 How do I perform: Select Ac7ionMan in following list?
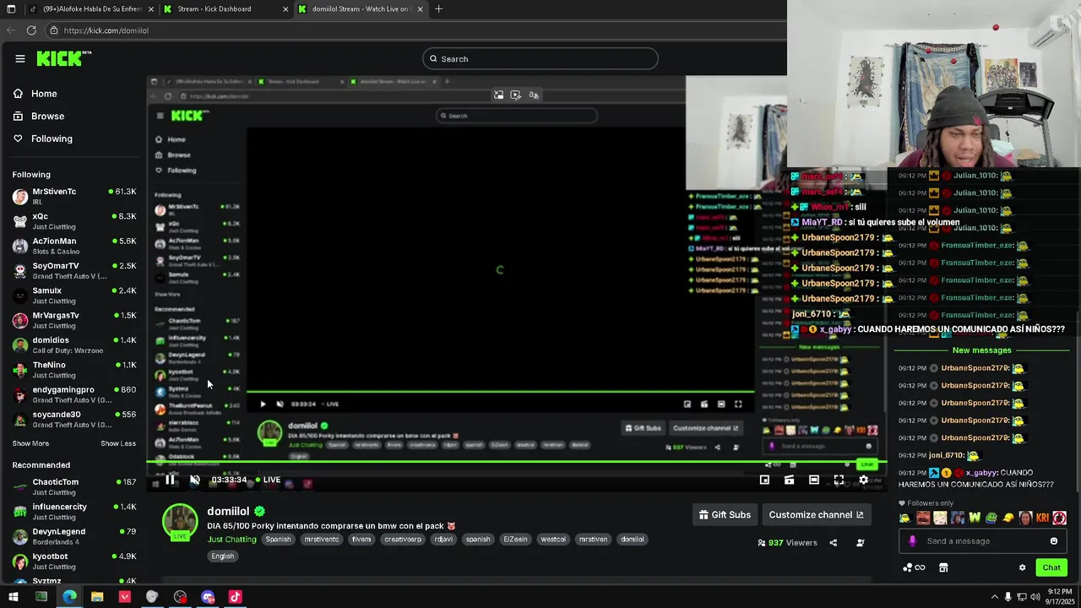[74, 246]
